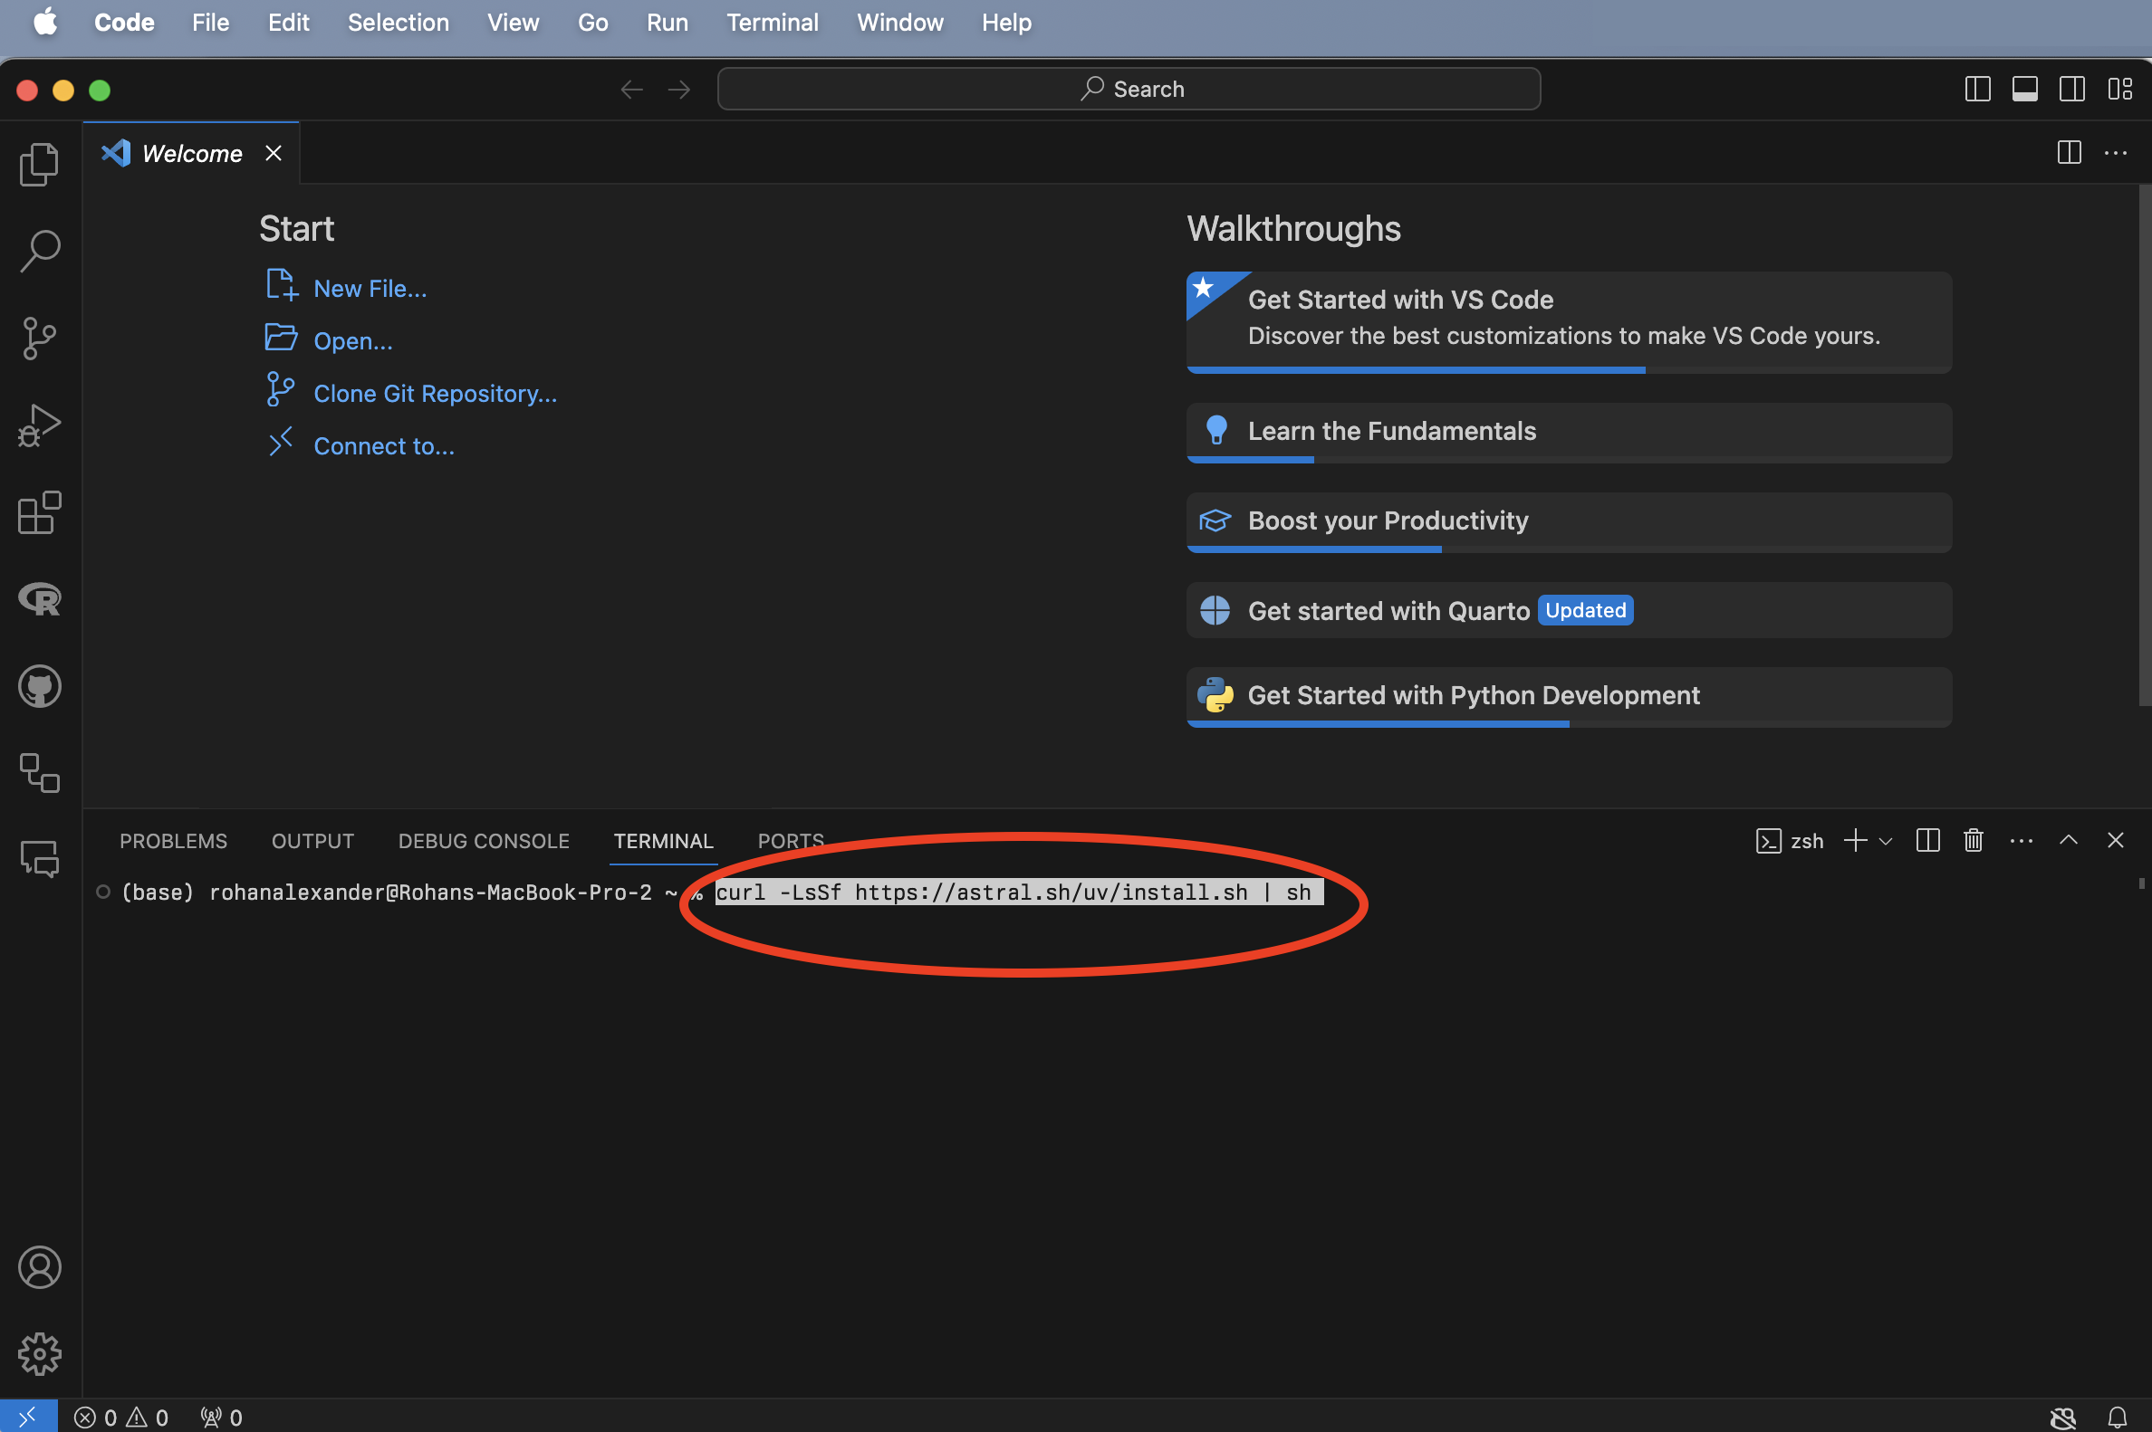Image resolution: width=2152 pixels, height=1432 pixels.
Task: Switch to the DEBUG CONSOLE tab
Action: (484, 841)
